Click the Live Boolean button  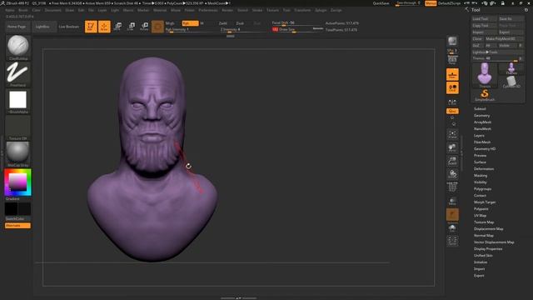tap(69, 27)
